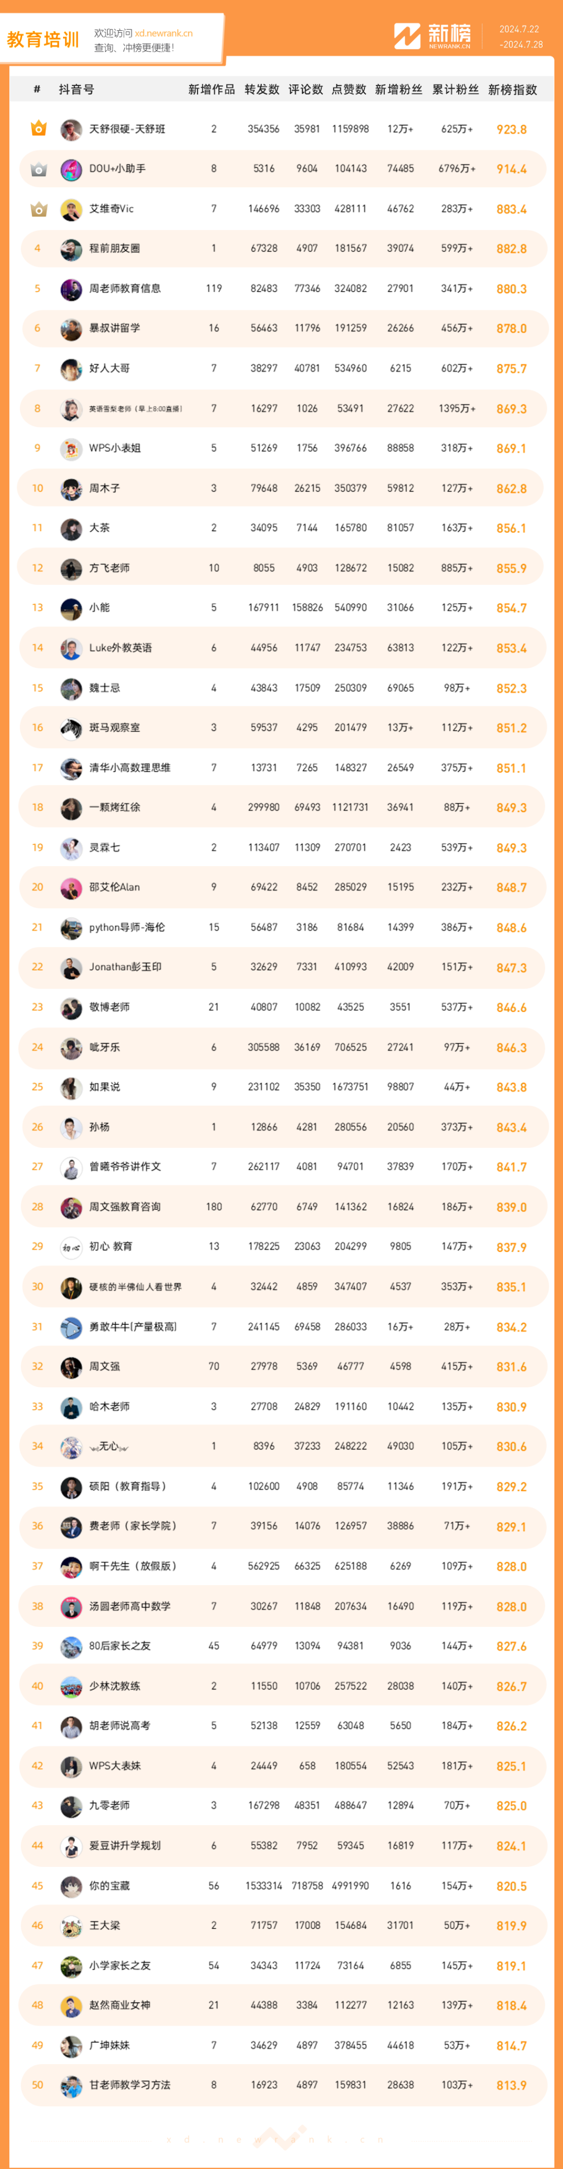Click the 新增粉丝 column header
The width and height of the screenshot is (563, 2169).
click(398, 89)
